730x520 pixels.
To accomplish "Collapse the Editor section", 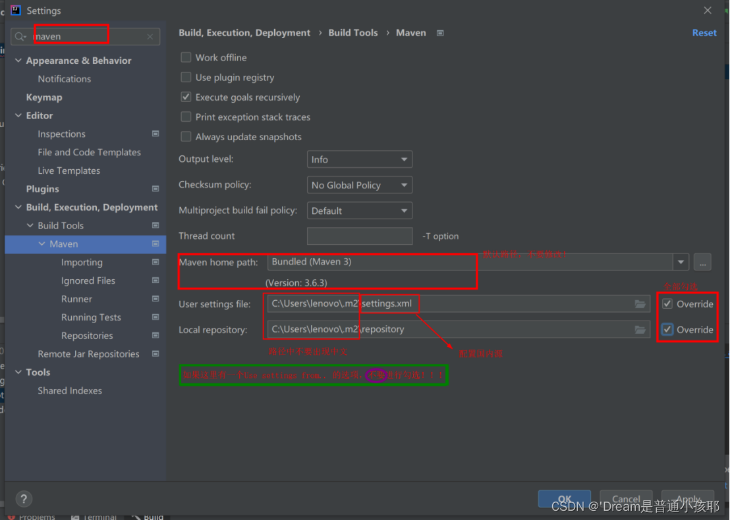I will pos(18,115).
